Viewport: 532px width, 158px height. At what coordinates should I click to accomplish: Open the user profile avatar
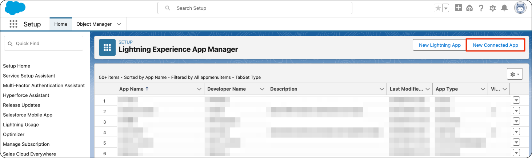(x=520, y=8)
